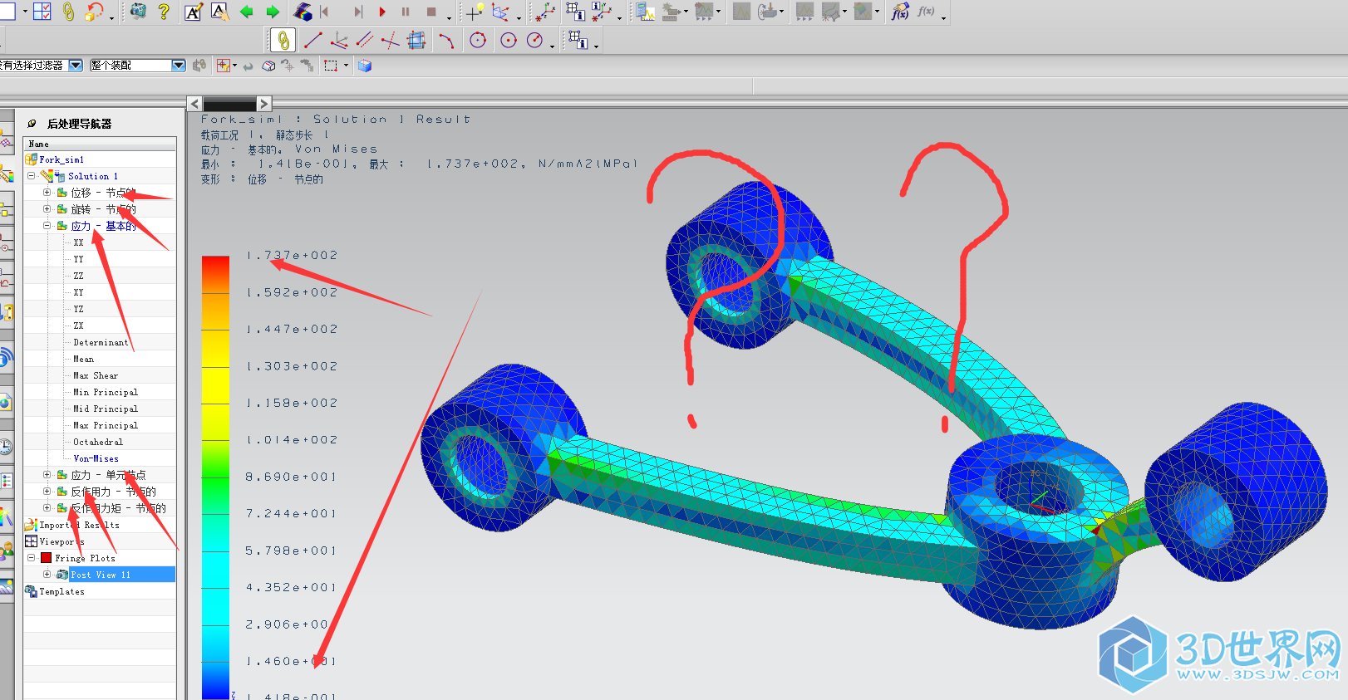Select Fork_sim1 root tree item
Image resolution: width=1348 pixels, height=700 pixels.
(61, 159)
